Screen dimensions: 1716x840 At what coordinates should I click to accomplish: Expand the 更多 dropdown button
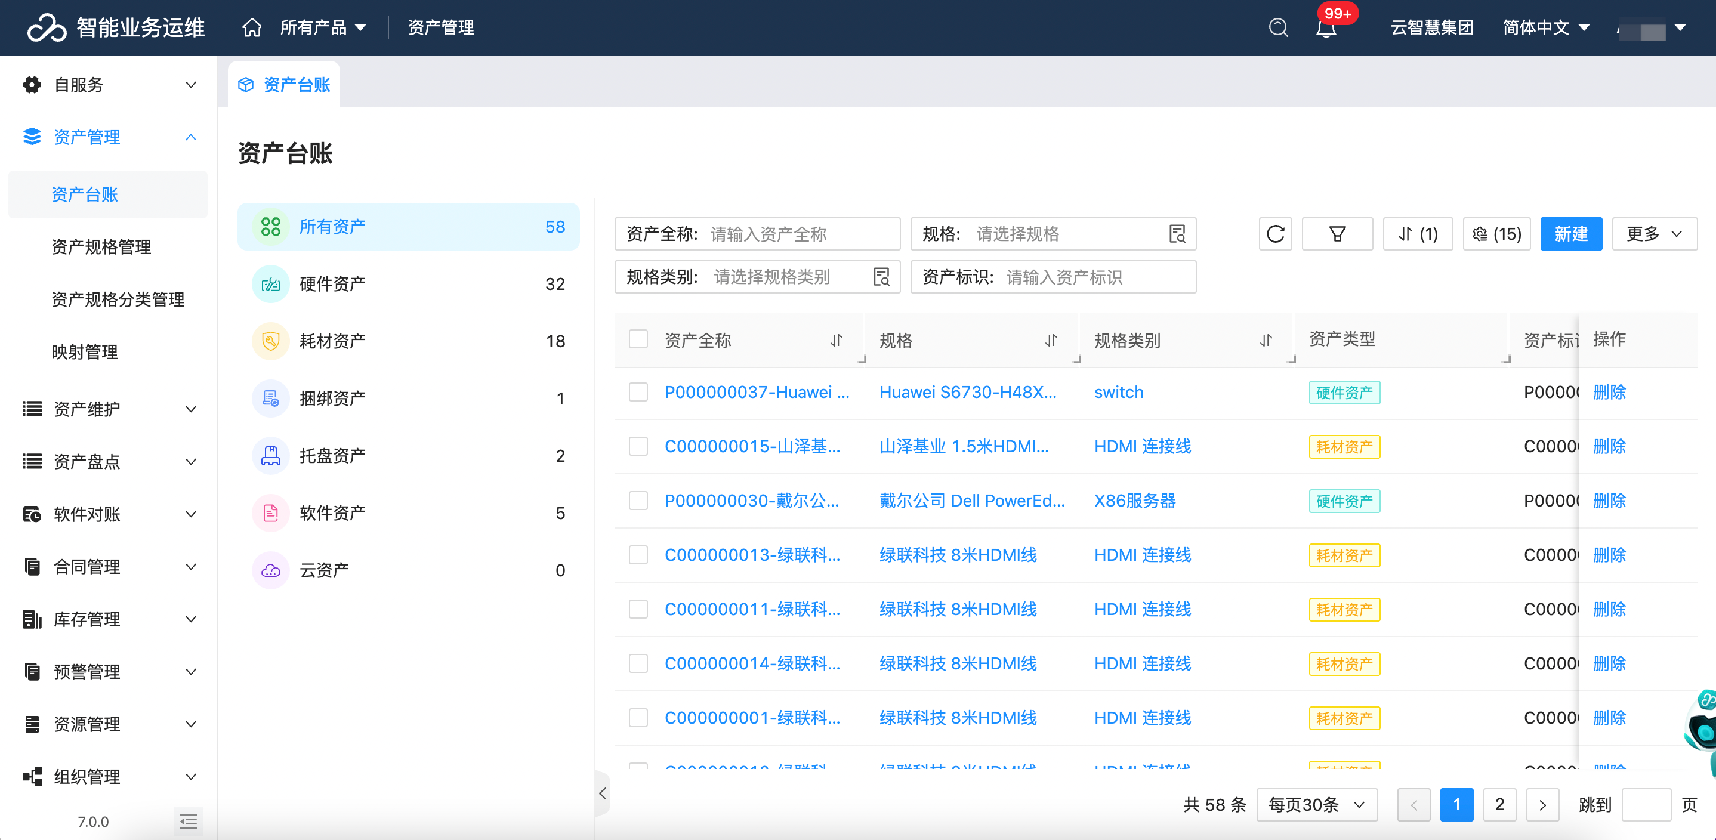1653,234
